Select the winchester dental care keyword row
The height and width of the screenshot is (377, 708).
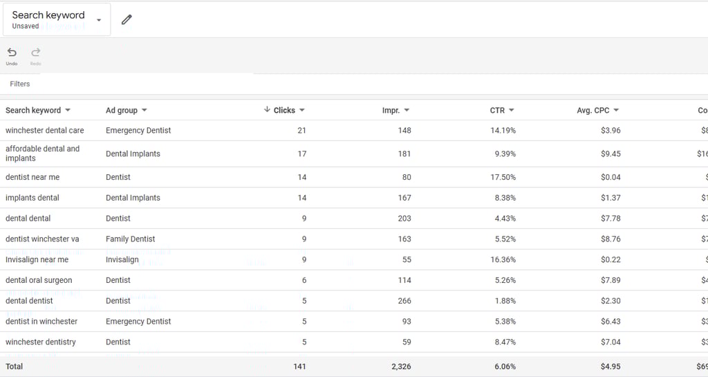[44, 130]
